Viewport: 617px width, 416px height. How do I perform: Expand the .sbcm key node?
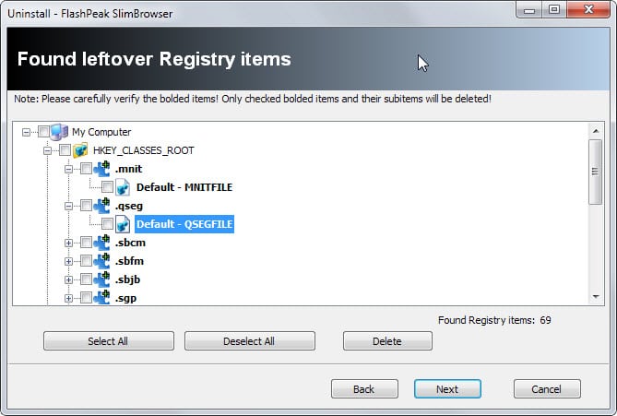click(68, 244)
